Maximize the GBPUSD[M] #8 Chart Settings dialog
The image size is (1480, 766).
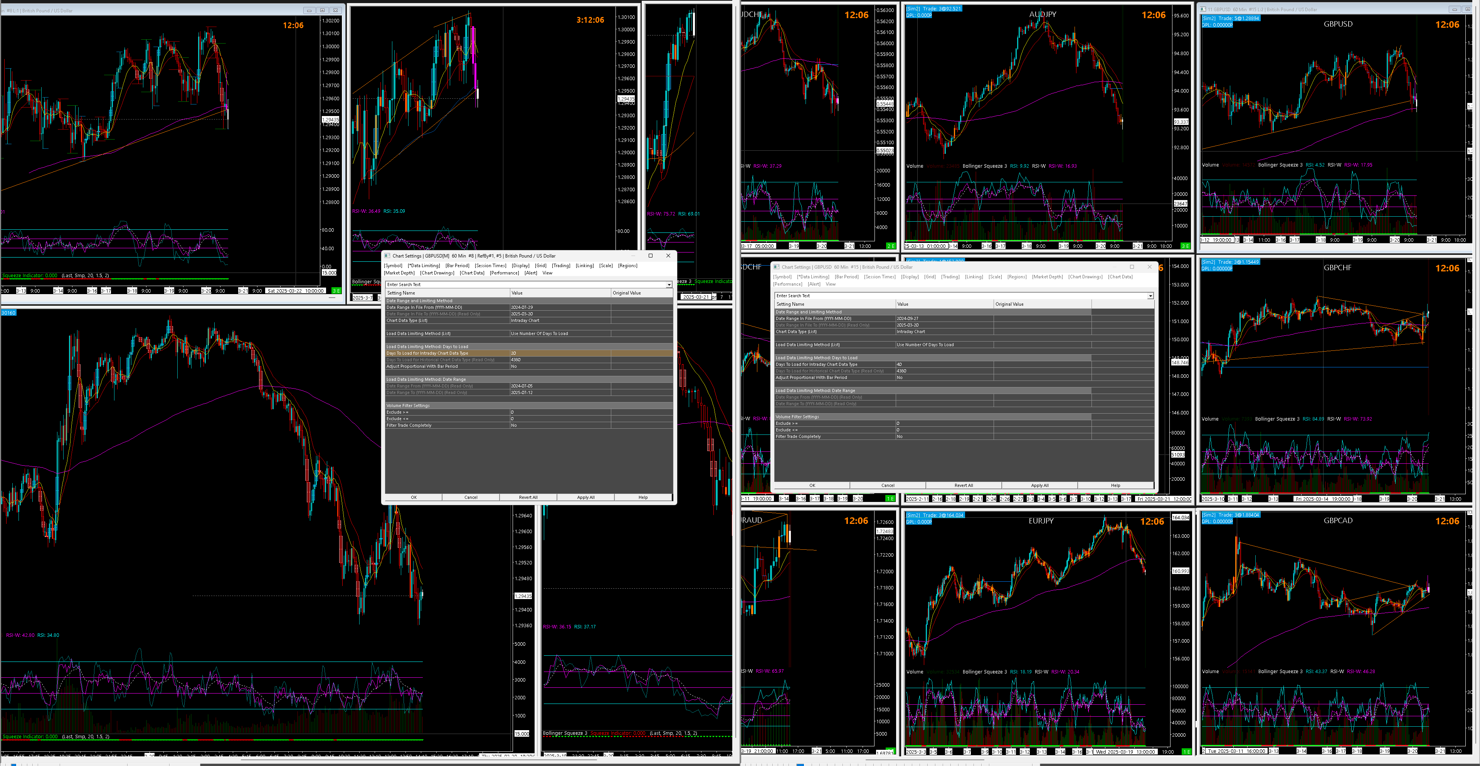point(650,256)
